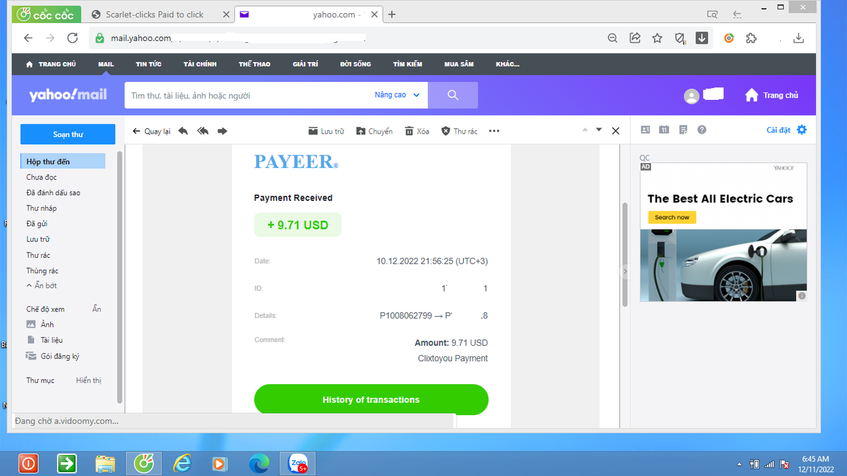Viewport: 847px width, 476px height.
Task: Open Trang chủ in Yahoo top nav
Action: tap(51, 64)
